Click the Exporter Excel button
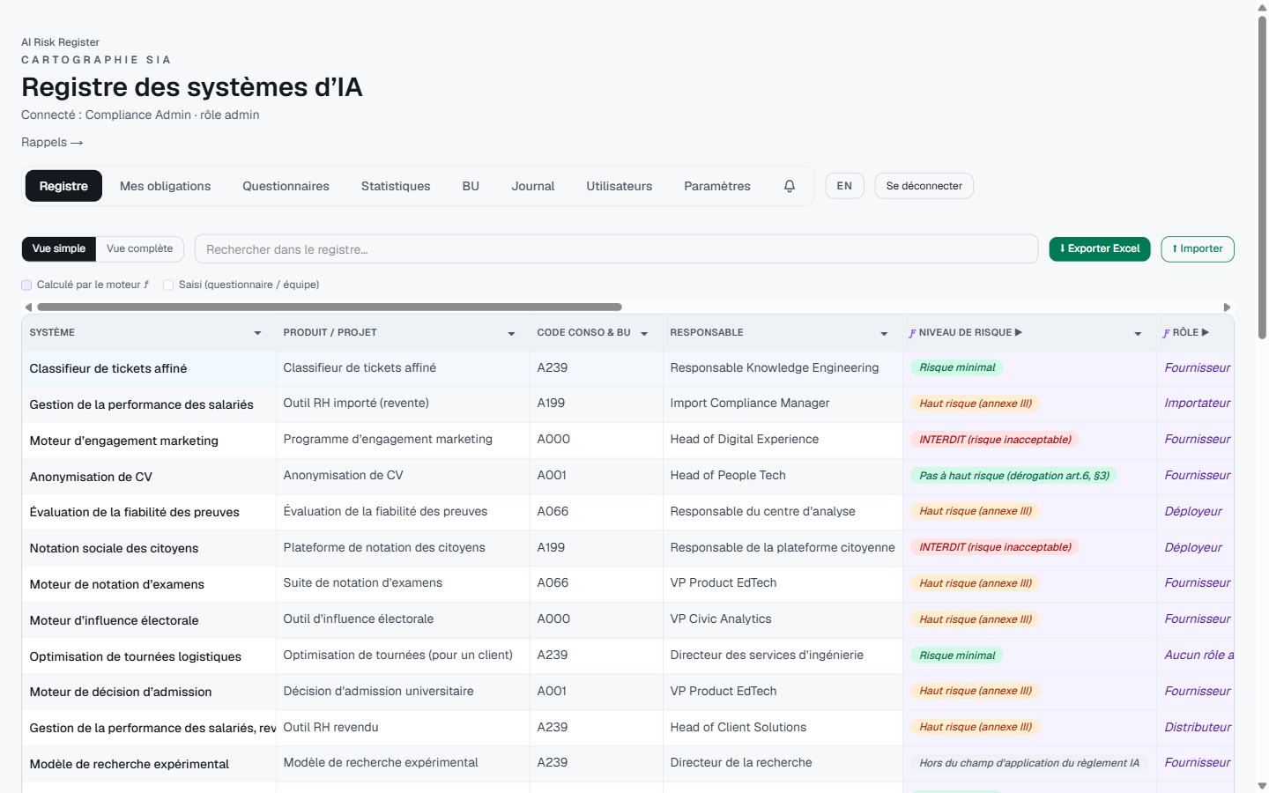This screenshot has width=1269, height=793. (1100, 249)
